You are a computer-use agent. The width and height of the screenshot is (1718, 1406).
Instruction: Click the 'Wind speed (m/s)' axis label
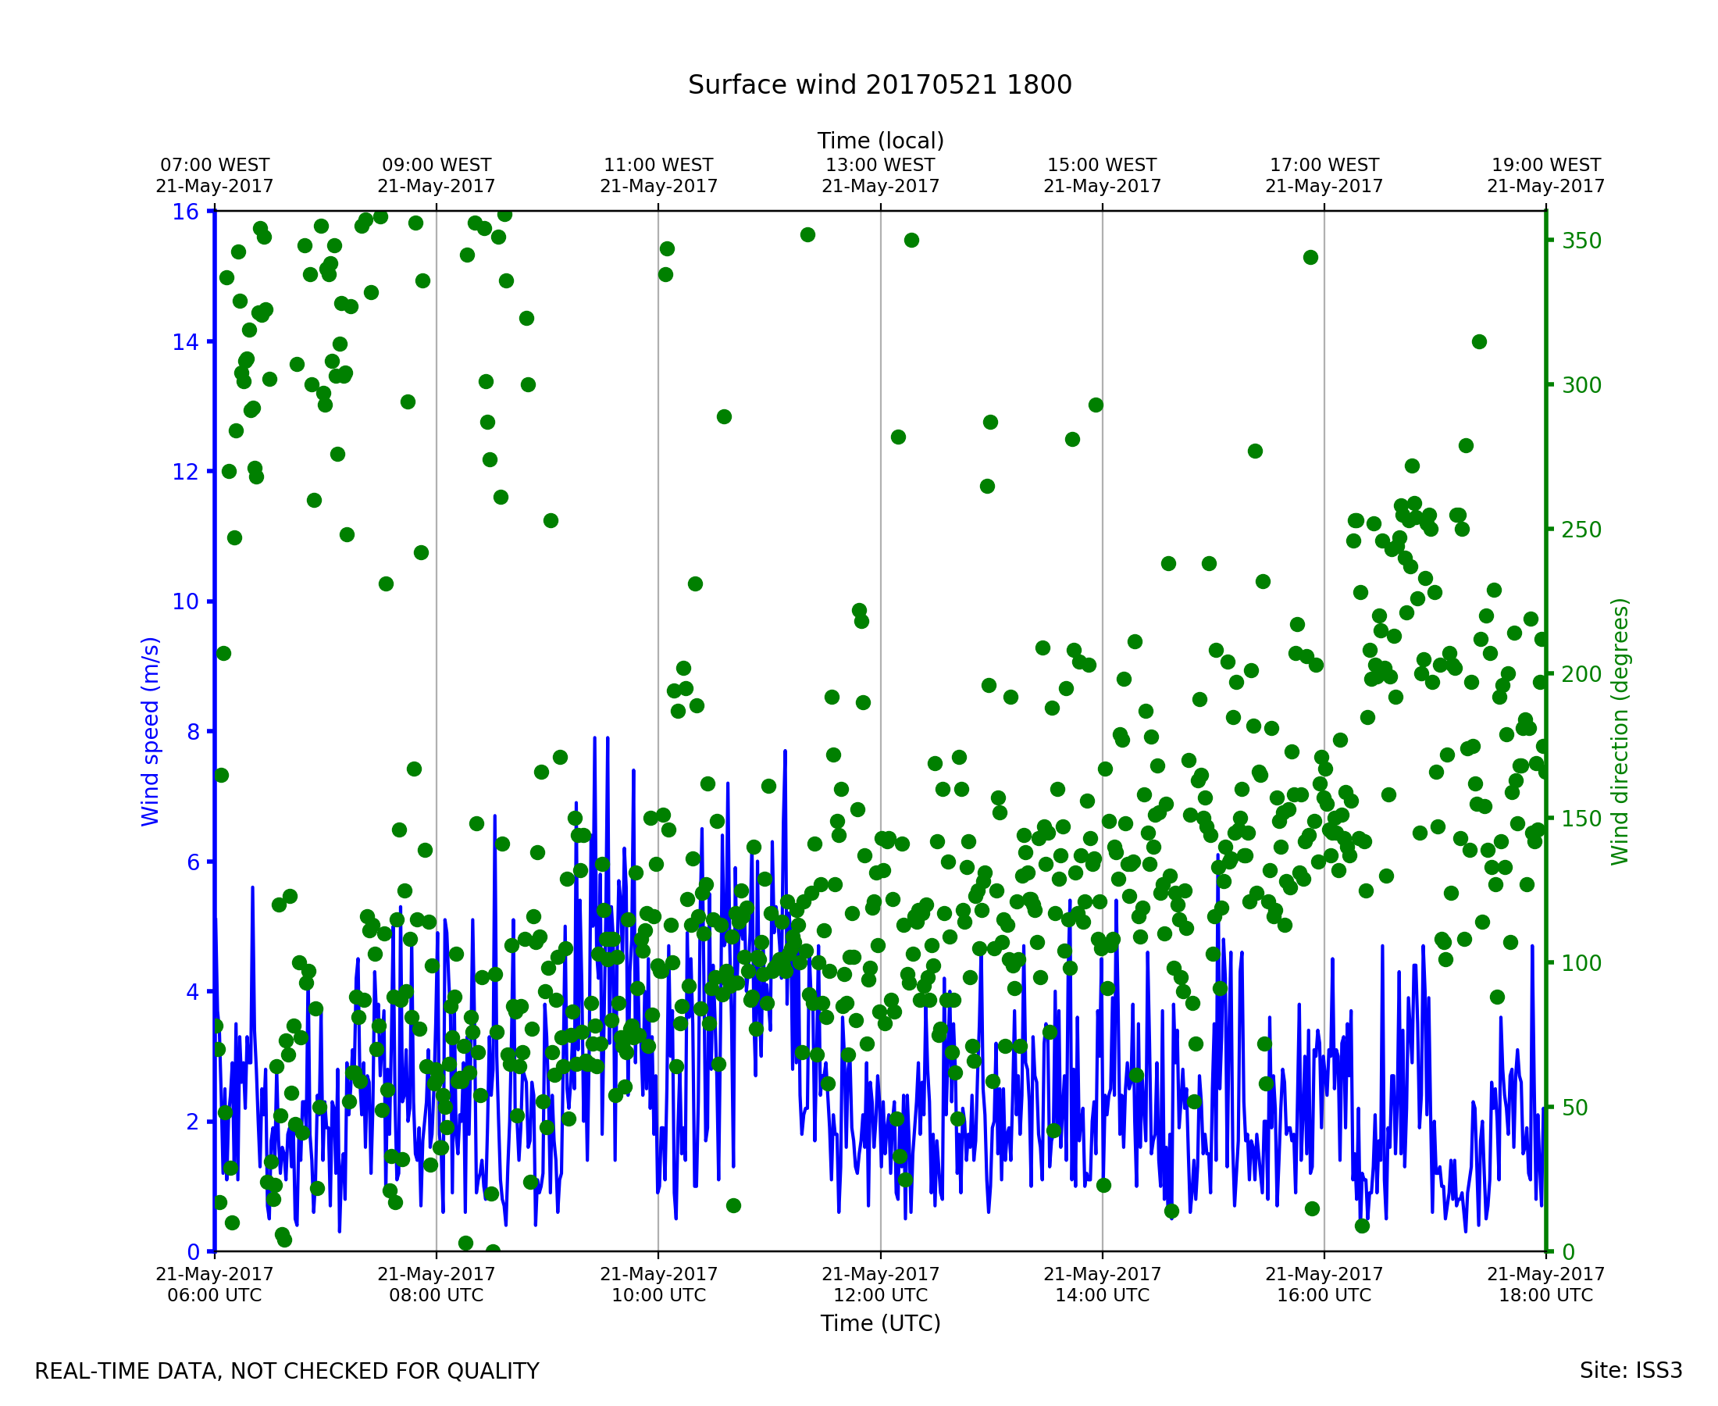coord(151,731)
